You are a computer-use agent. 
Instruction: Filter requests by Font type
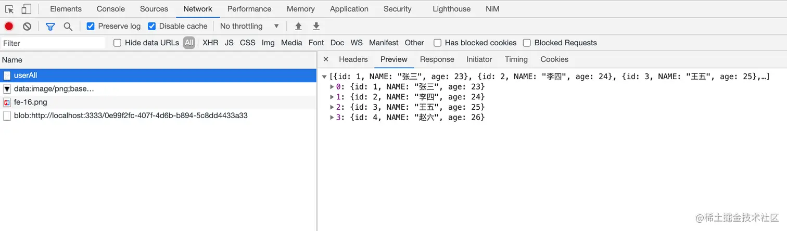[x=316, y=43]
